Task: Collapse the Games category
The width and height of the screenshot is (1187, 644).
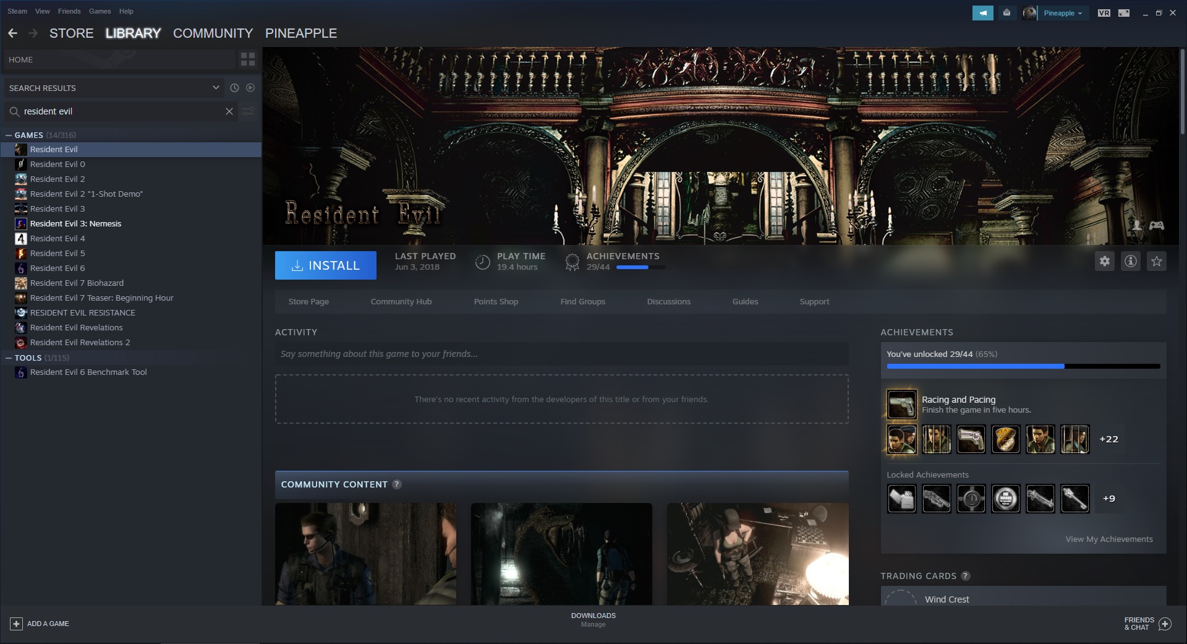Action: 9,135
